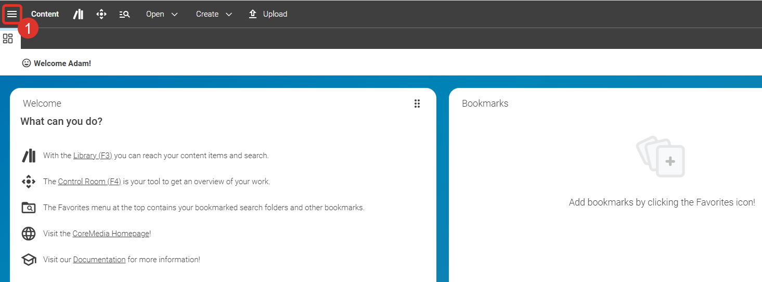This screenshot has height=282, width=762.
Task: Click the graduation cap Documentation icon
Action: tap(29, 260)
